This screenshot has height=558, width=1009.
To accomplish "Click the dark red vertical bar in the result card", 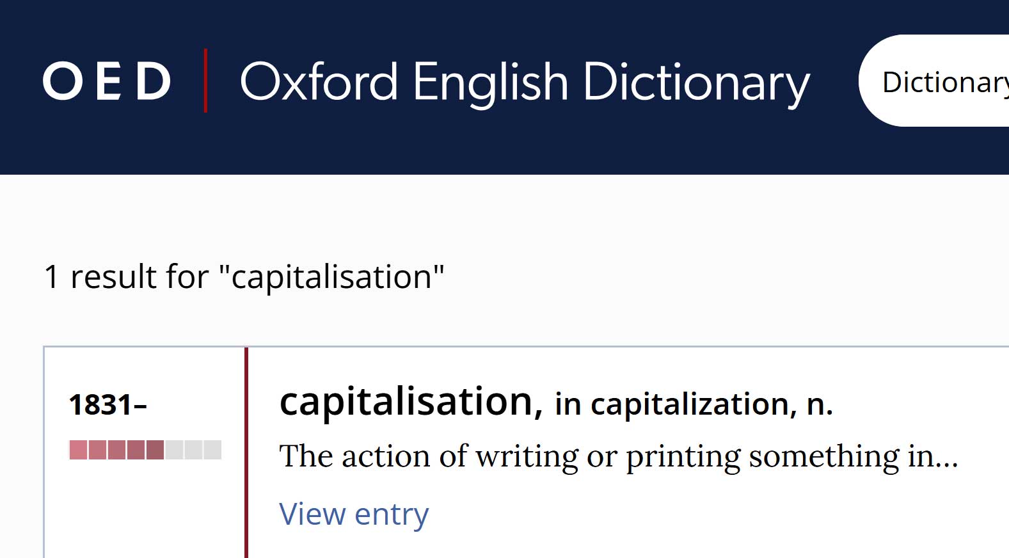I will (x=246, y=453).
